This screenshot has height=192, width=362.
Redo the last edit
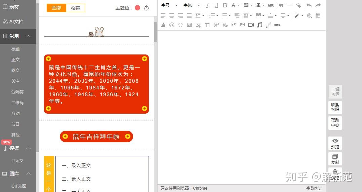pos(318,5)
